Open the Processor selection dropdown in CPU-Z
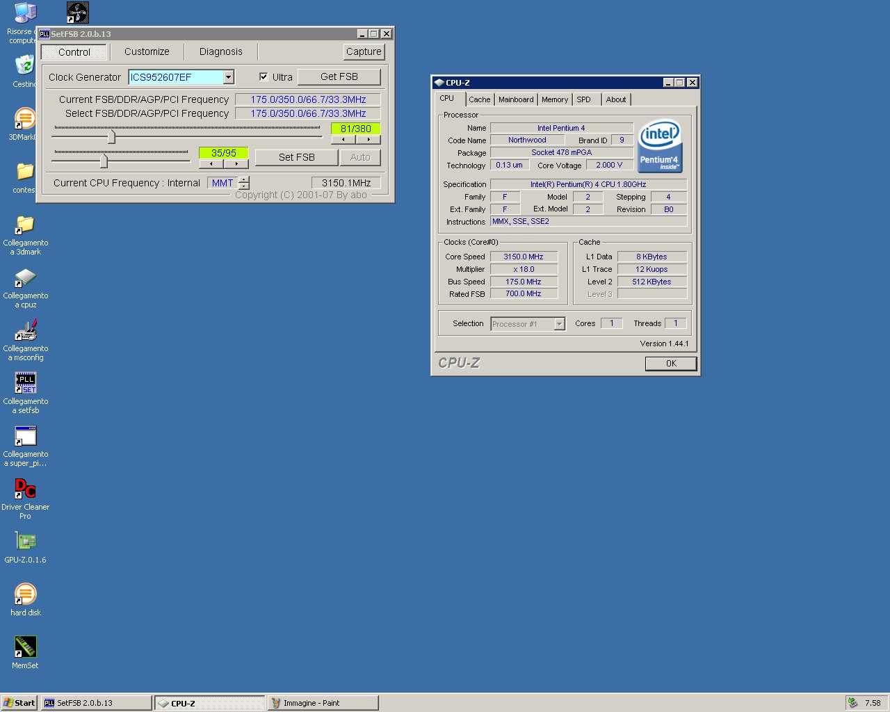 point(559,324)
